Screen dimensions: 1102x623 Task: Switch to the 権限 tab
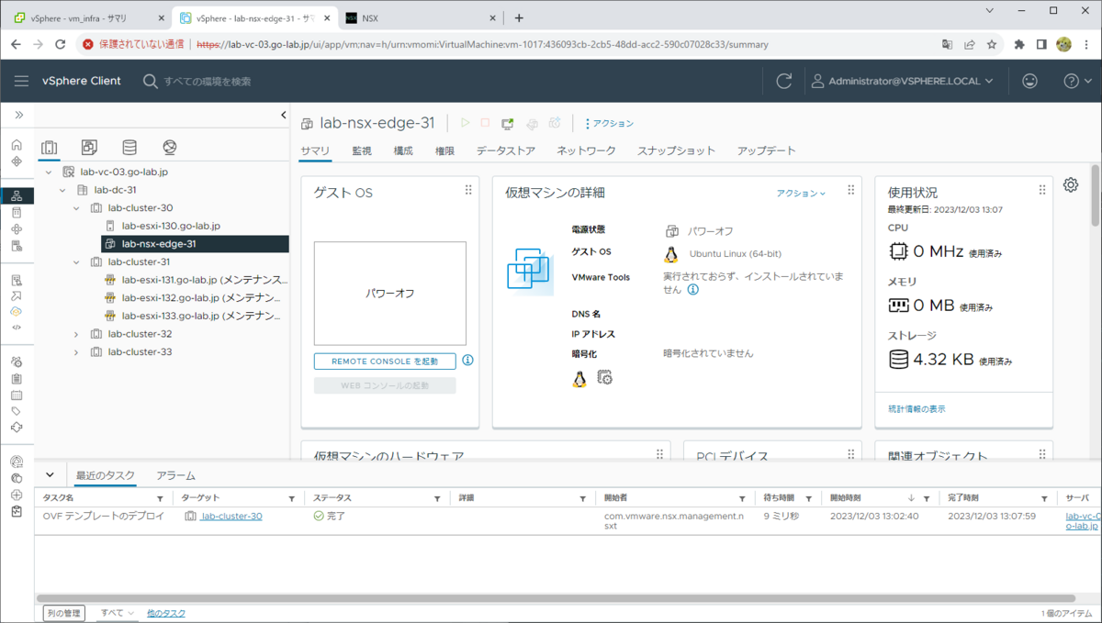[x=444, y=150]
